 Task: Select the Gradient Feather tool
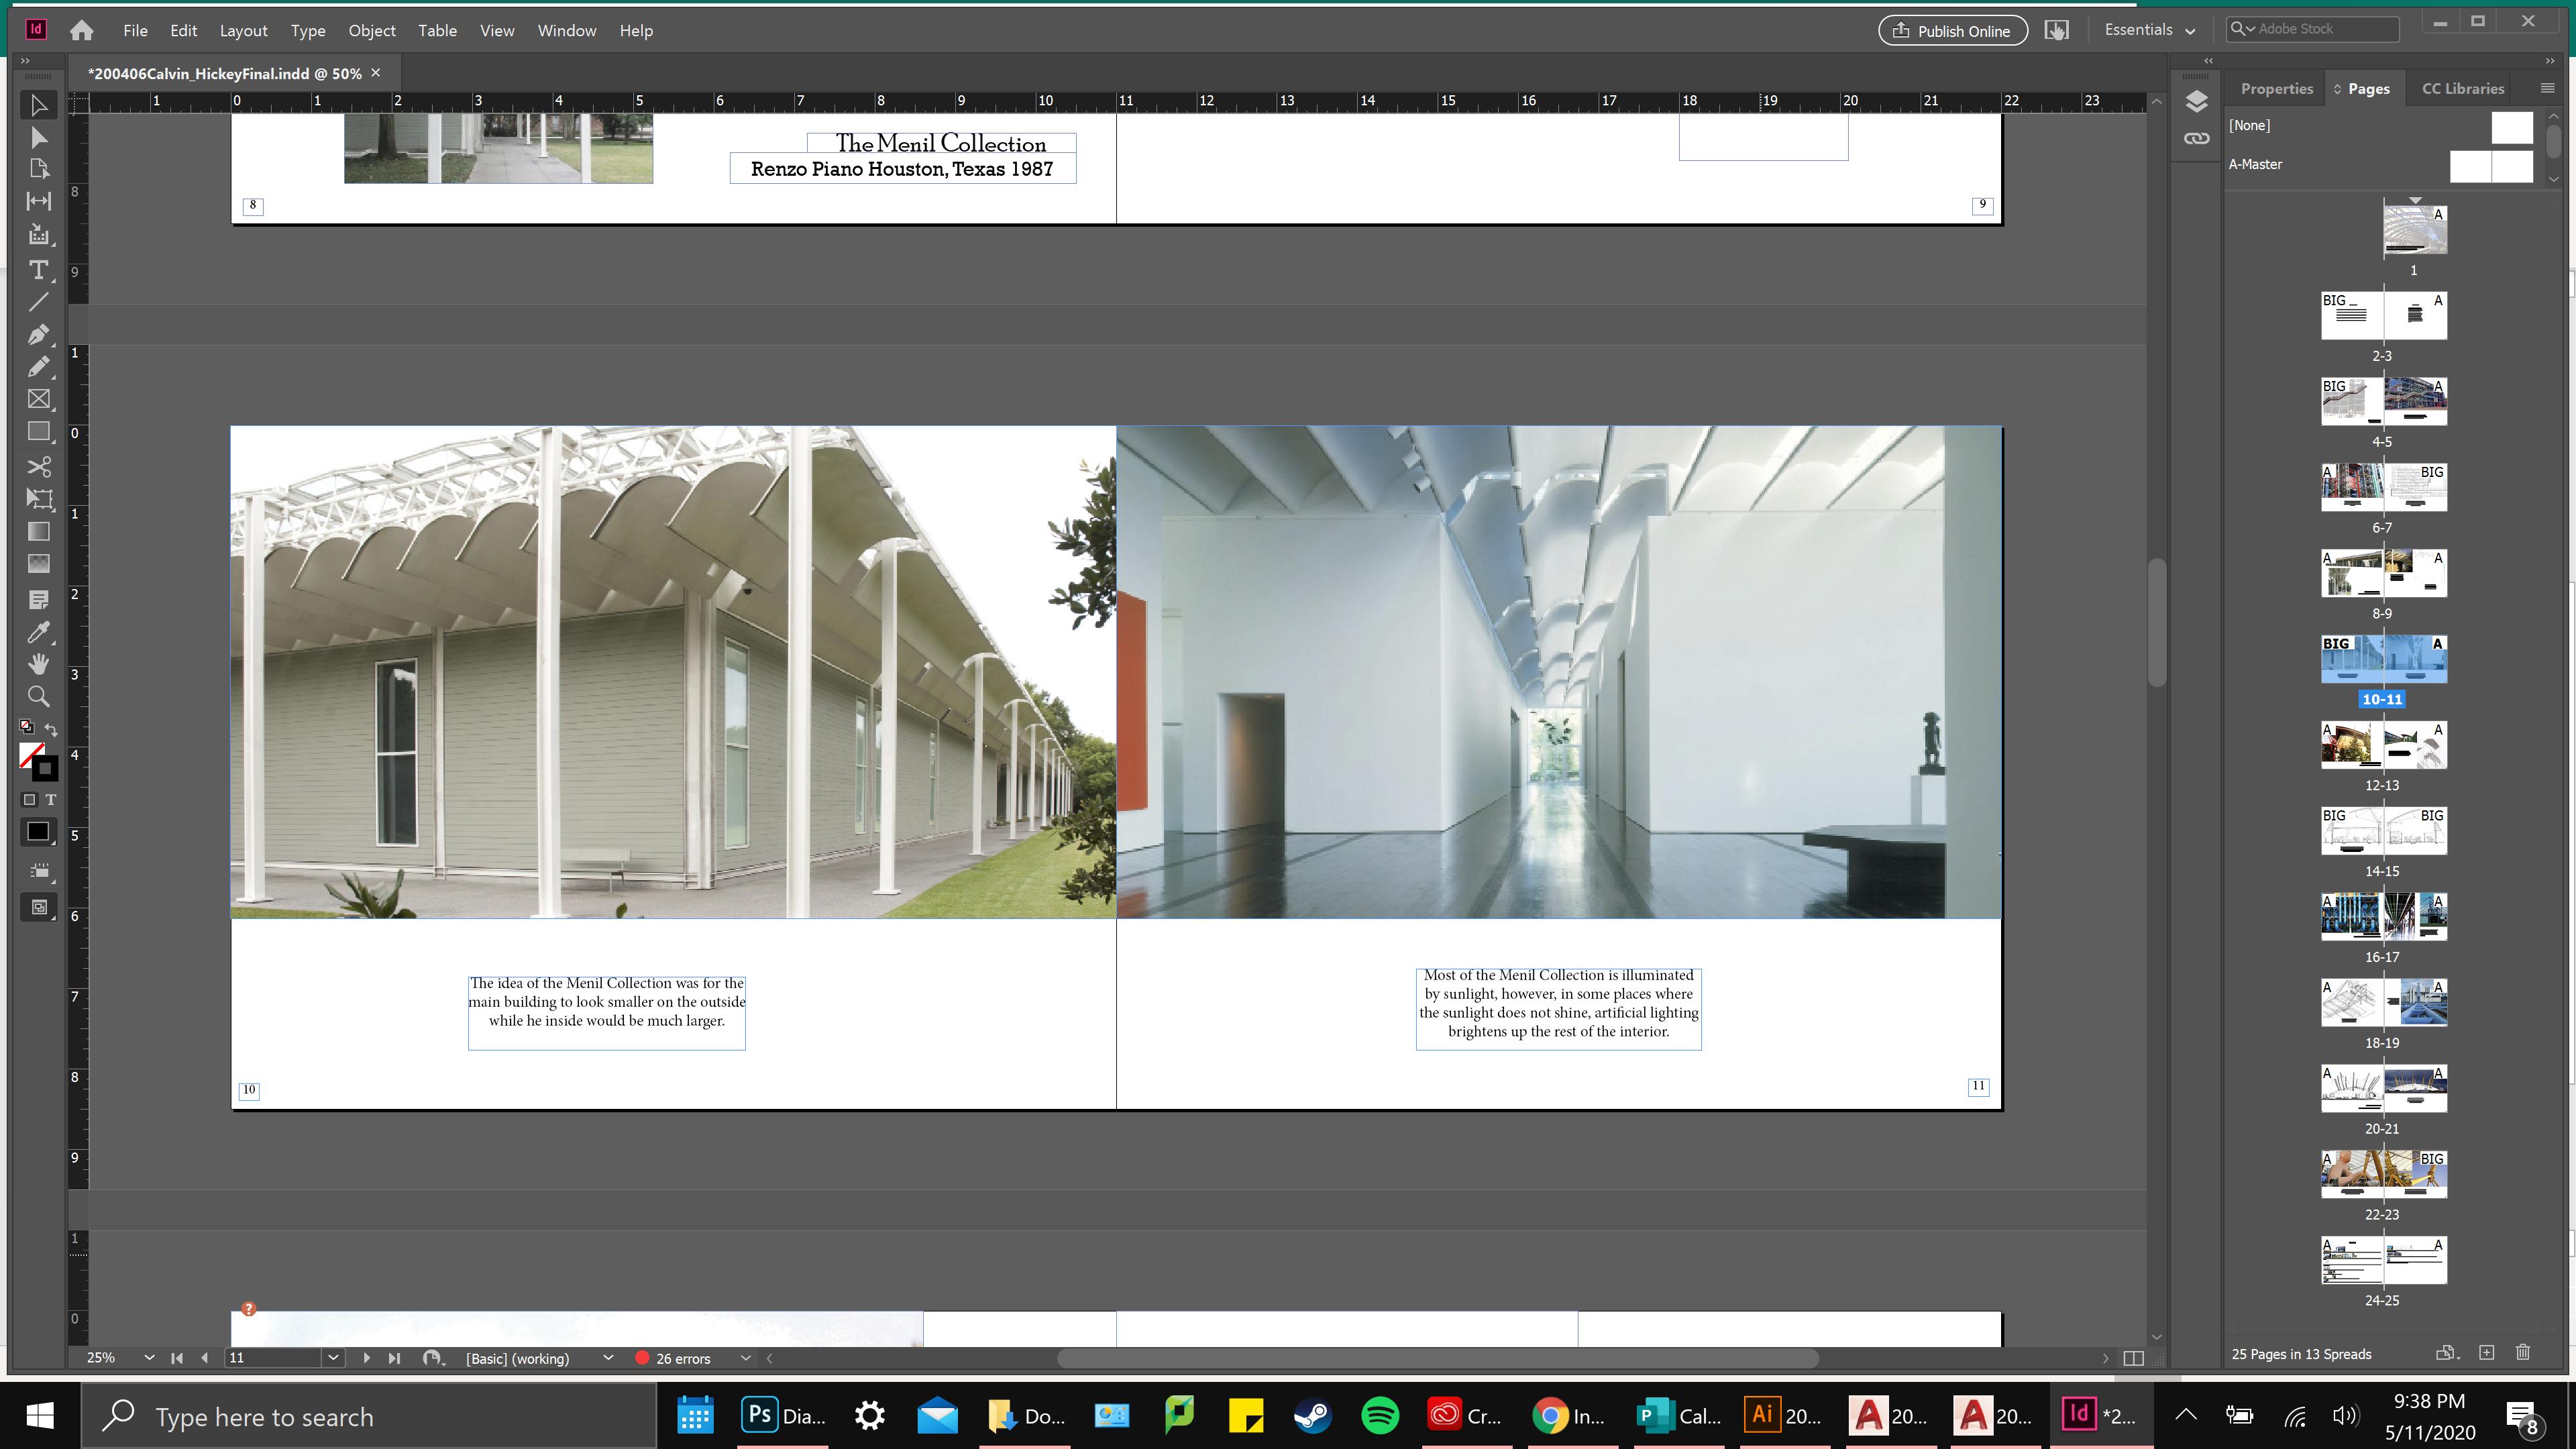tap(38, 563)
